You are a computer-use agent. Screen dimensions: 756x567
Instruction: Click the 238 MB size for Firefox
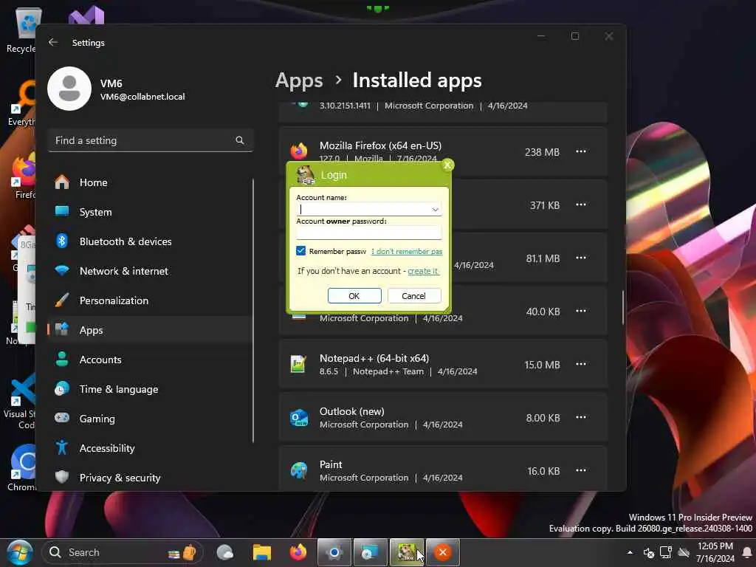(542, 152)
